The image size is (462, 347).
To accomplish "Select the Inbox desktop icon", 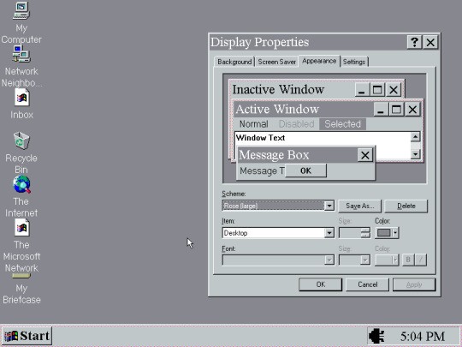I will 21,98.
